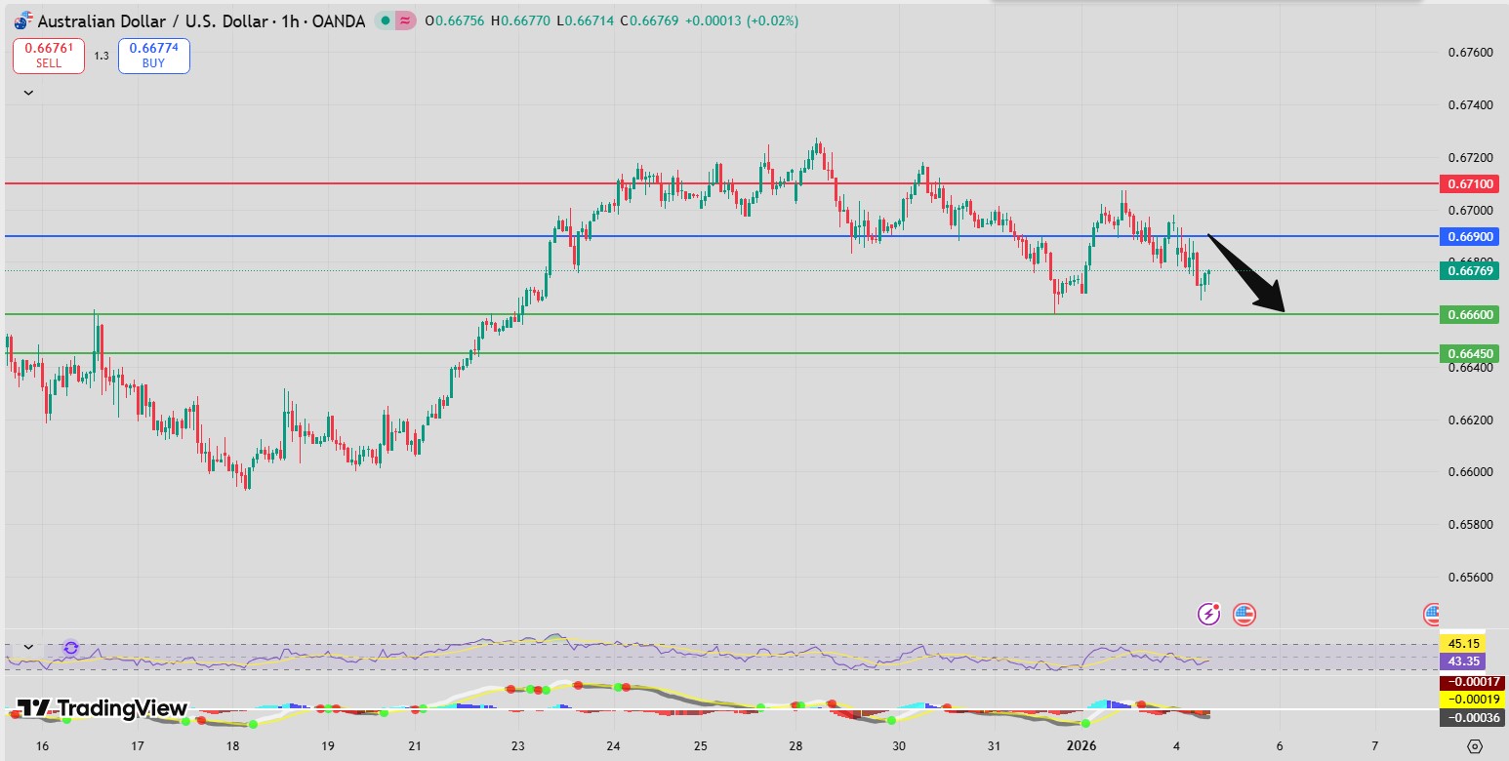Toggle the green market status dot
The width and height of the screenshot is (1509, 761).
pyautogui.click(x=387, y=20)
